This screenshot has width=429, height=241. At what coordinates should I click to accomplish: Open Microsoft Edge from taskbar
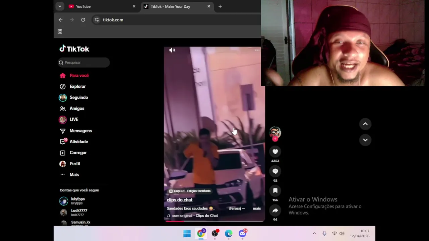(229, 234)
